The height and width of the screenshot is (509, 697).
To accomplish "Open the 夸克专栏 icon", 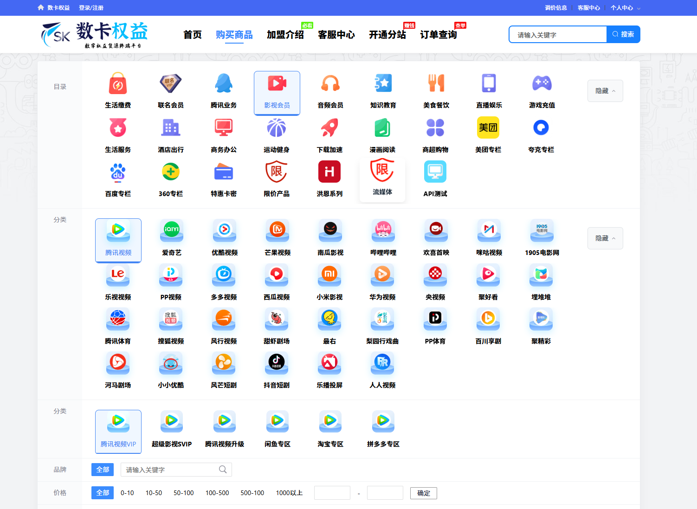I will (541, 127).
